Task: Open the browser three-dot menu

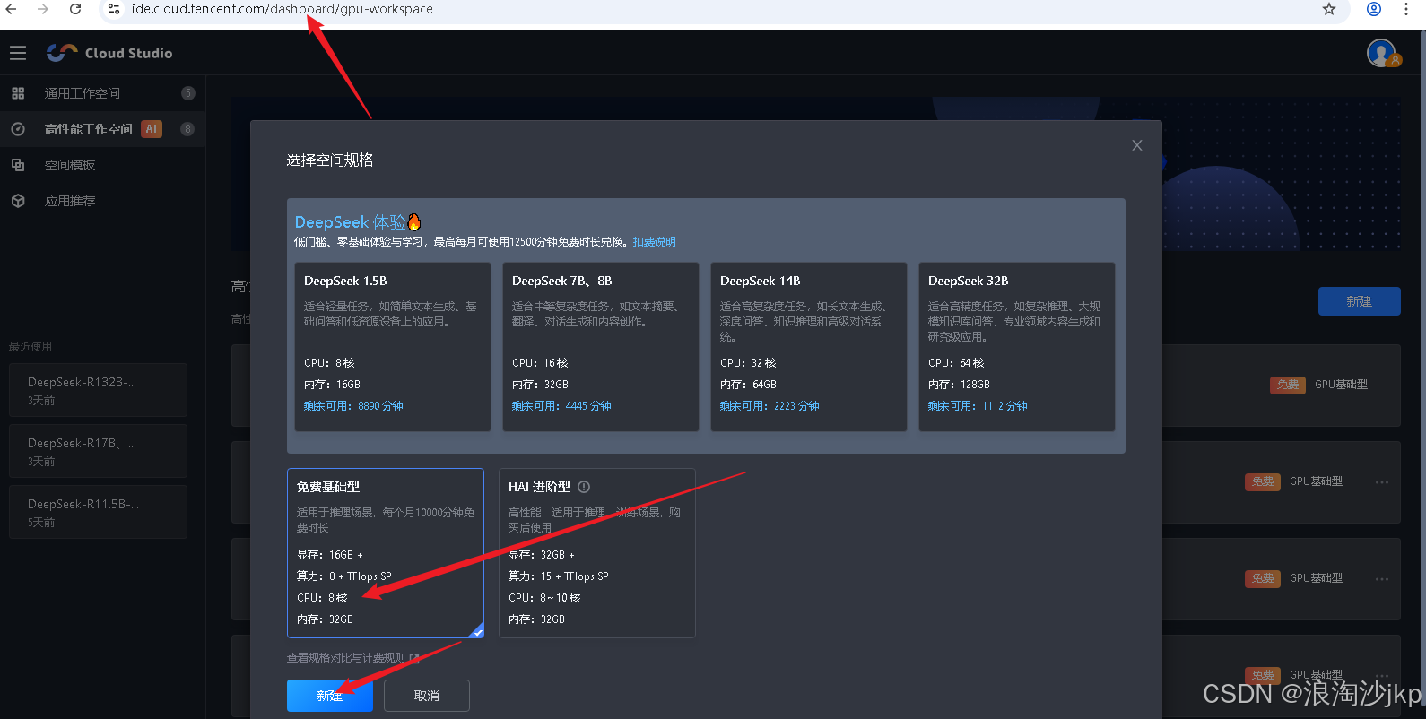Action: coord(1405,9)
